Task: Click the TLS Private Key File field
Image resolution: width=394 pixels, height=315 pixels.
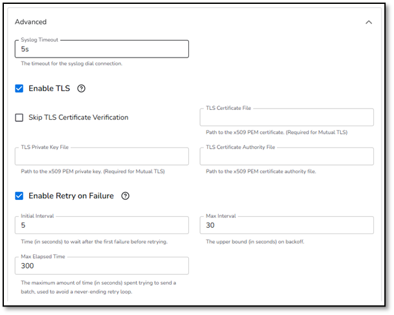Action: pos(102,157)
